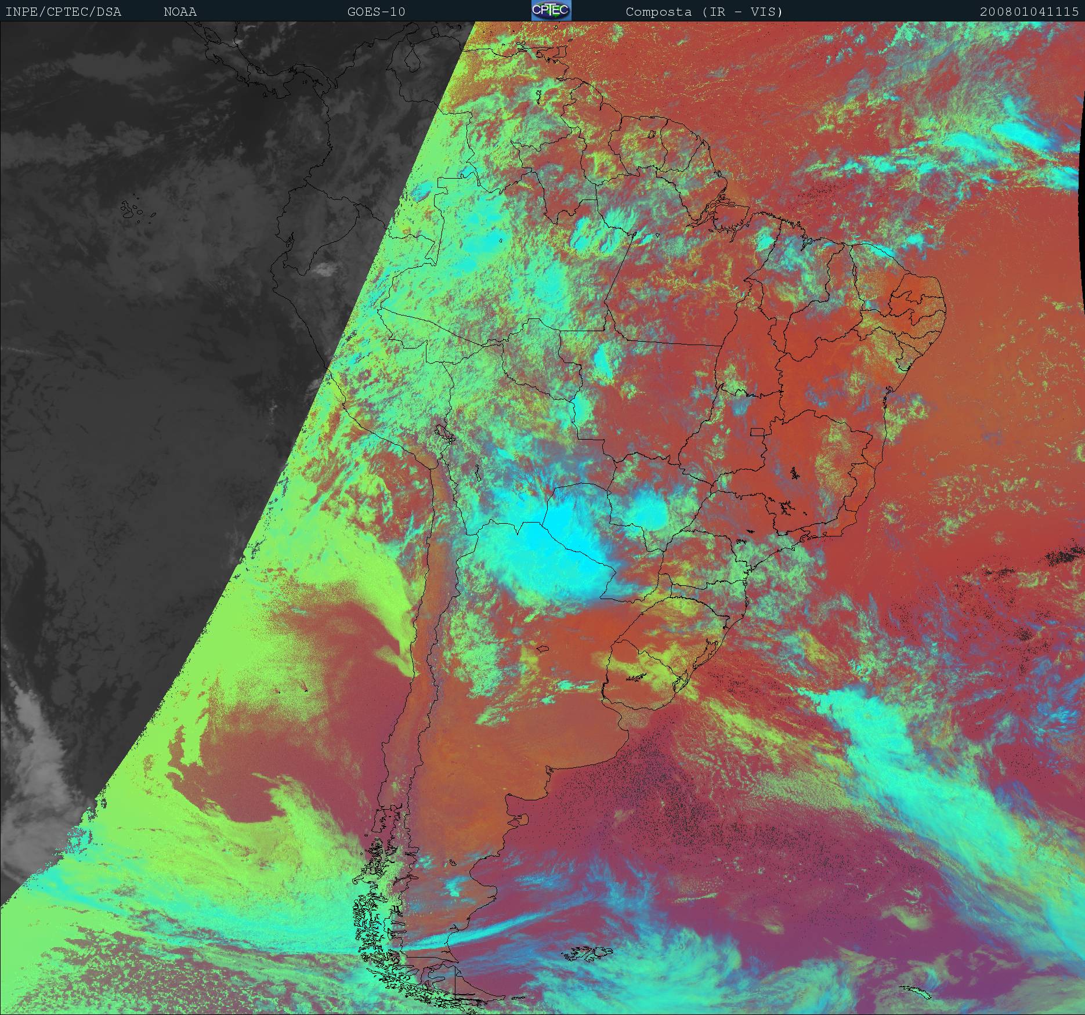Click the 200801041115 timestamp
1085x1015 pixels.
point(1030,12)
